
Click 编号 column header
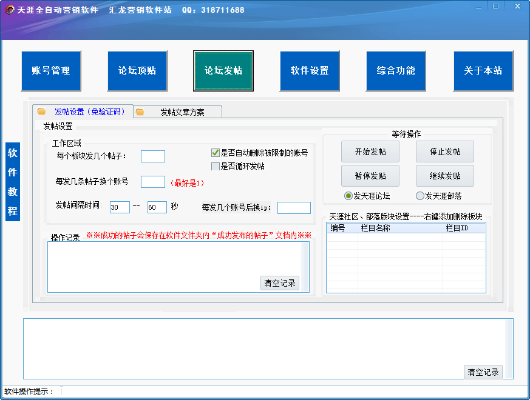[x=342, y=228]
